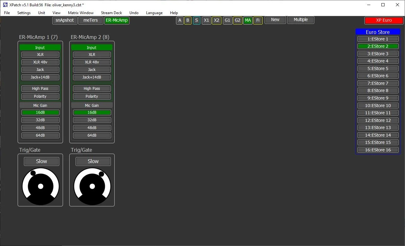Click the snApshot button
The height and width of the screenshot is (246, 405).
pyautogui.click(x=65, y=20)
